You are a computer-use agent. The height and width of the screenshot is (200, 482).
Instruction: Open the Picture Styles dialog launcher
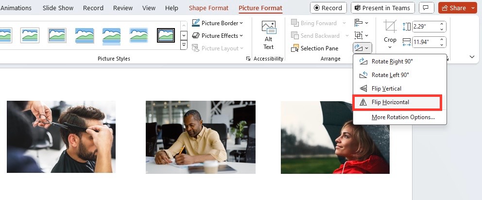[x=248, y=59]
